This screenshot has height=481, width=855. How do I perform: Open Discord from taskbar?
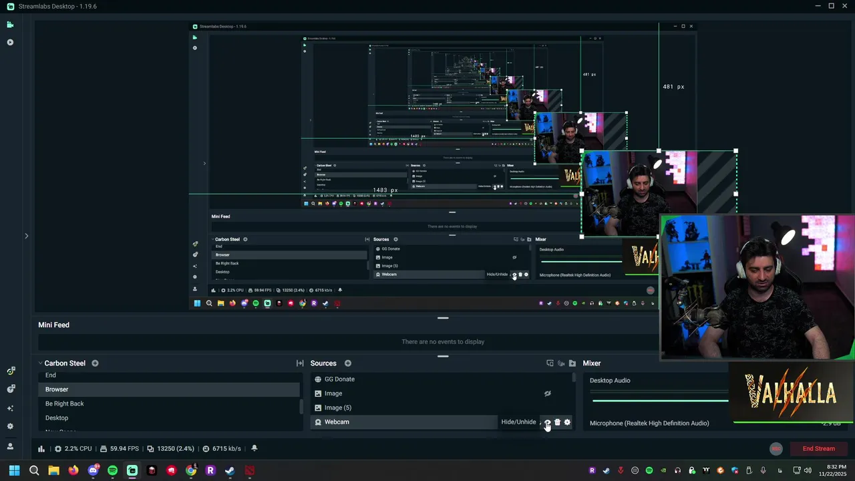click(93, 470)
